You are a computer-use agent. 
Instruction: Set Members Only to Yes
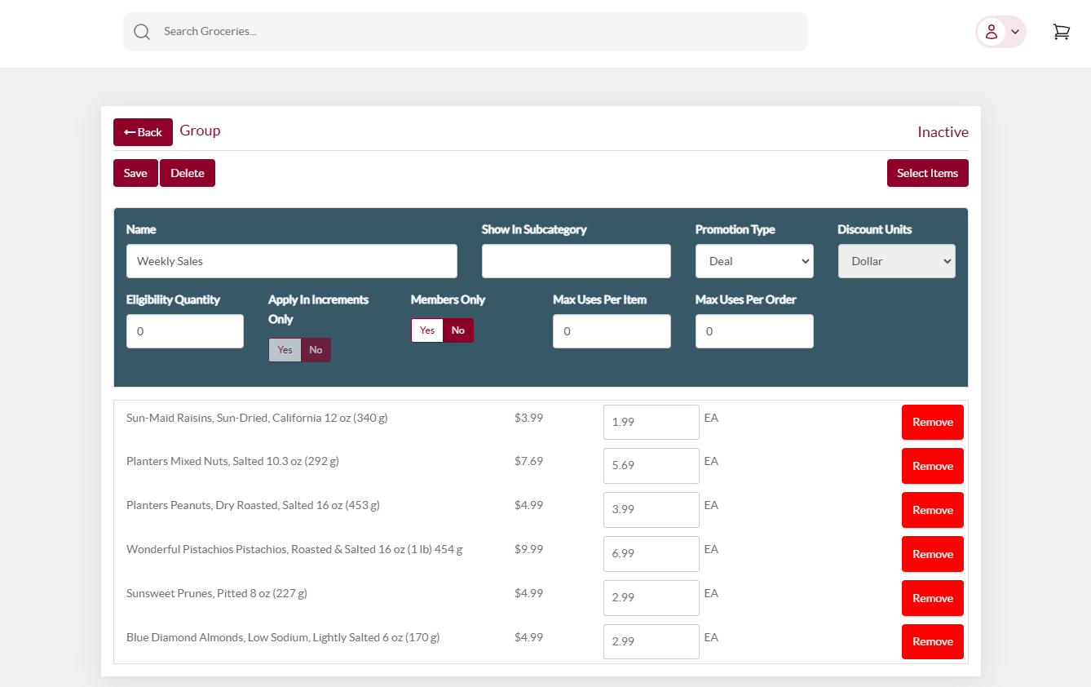pyautogui.click(x=427, y=330)
